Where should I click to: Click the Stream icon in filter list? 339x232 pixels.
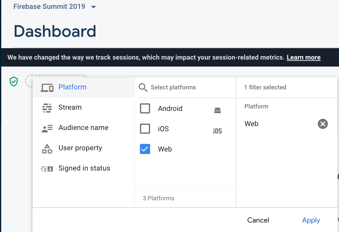[x=47, y=108]
